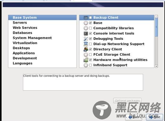Uncheck the Base package checkbox
Image resolution: width=165 pixels, height=121 pixels.
[x=90, y=23]
